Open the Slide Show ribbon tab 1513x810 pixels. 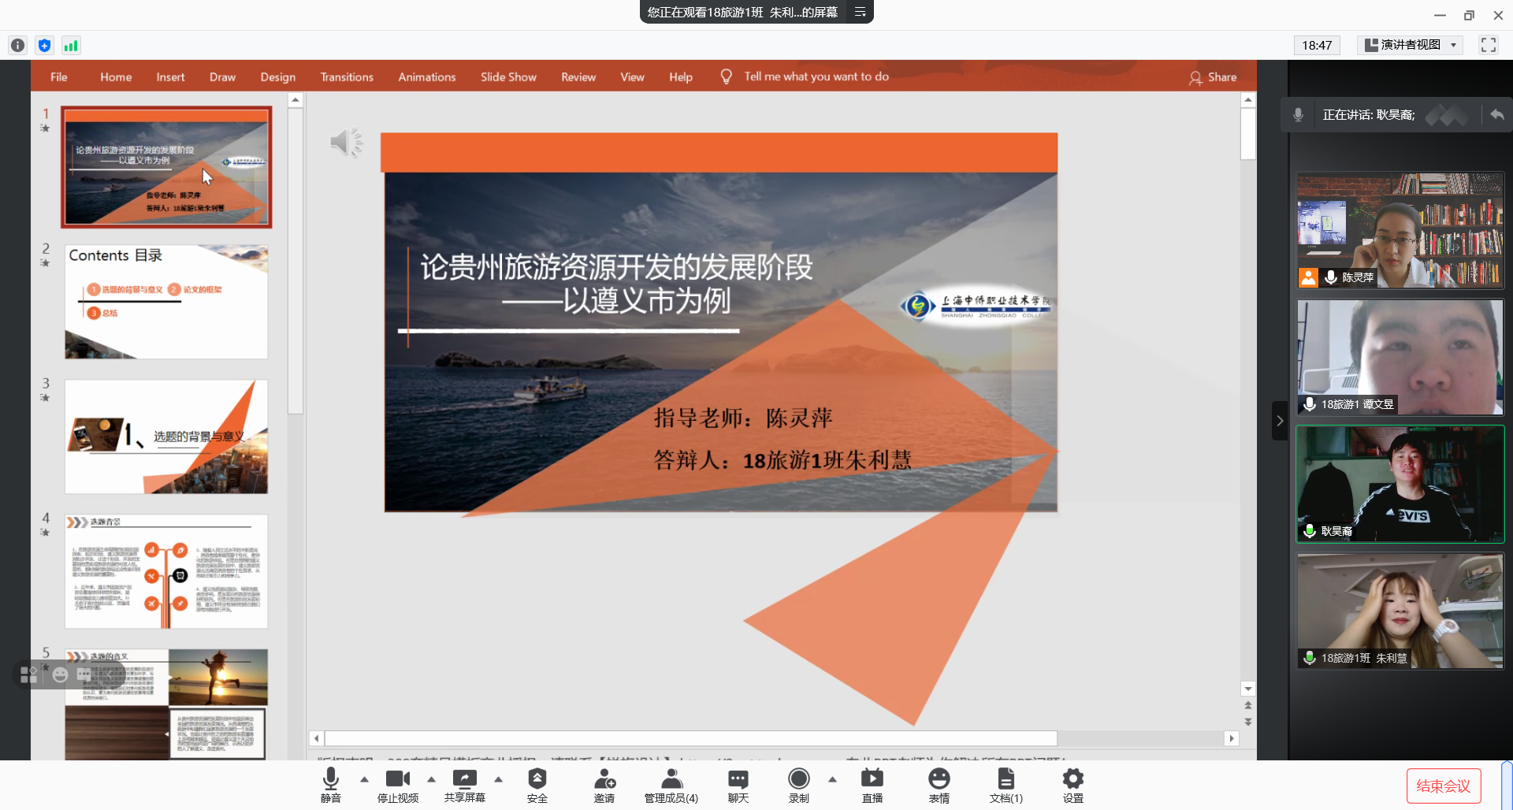point(508,77)
